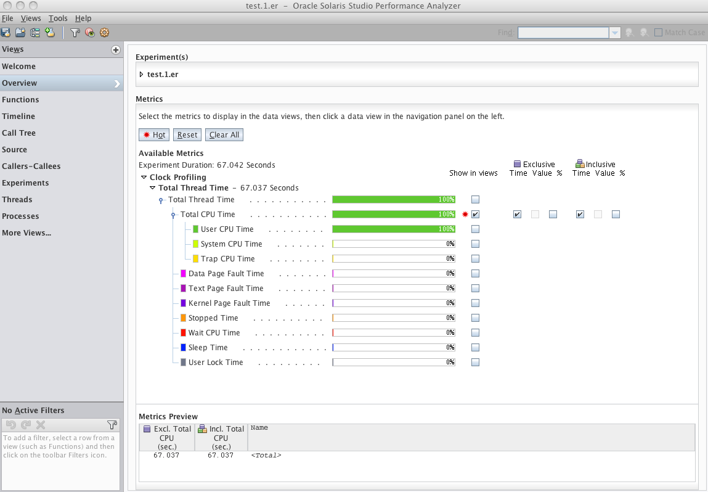The width and height of the screenshot is (708, 492).
Task: Click the Excl. Total CPU column icon
Action: tap(147, 428)
